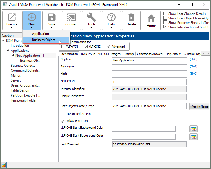Open VLF-ONE Light Background Color picker
The width and height of the screenshot is (211, 169).
(193, 129)
